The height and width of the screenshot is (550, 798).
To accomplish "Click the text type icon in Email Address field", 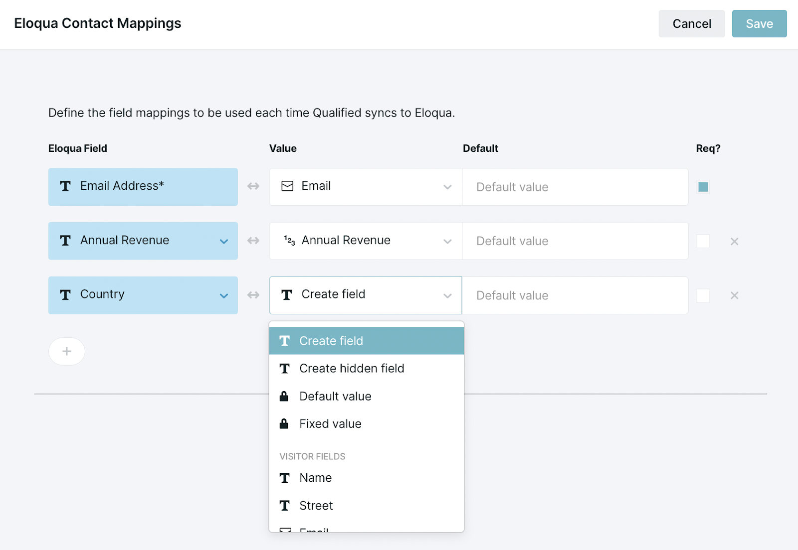I will pos(65,186).
